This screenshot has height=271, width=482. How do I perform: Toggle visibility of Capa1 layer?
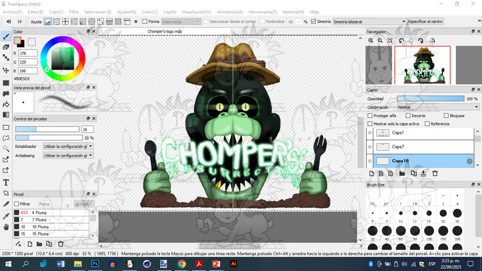click(370, 133)
